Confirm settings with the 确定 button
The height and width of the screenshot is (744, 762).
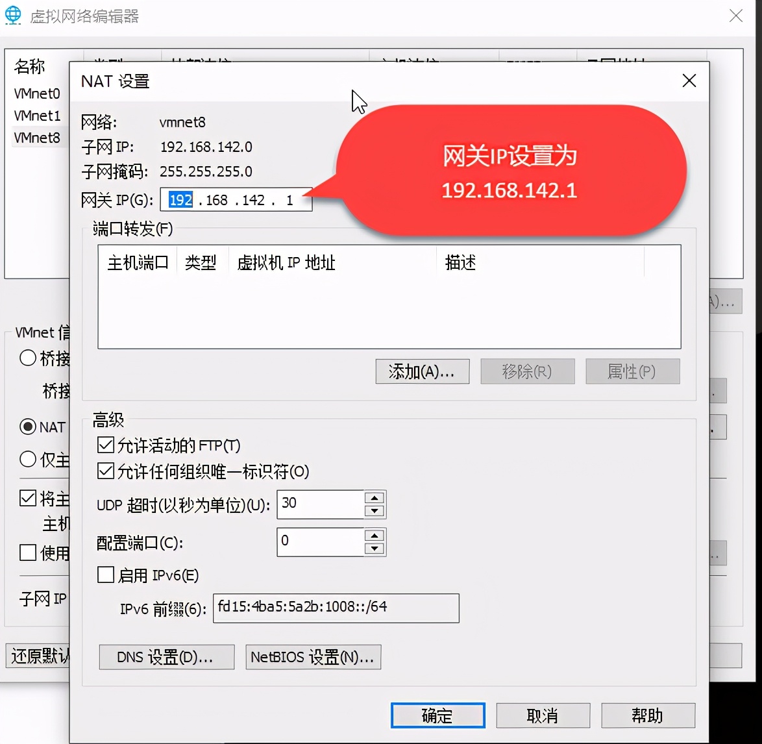(x=437, y=715)
